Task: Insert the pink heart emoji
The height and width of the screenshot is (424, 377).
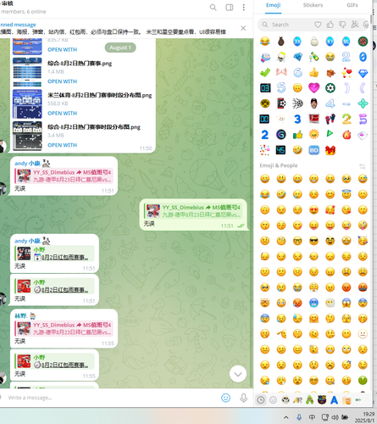Action: point(313,88)
